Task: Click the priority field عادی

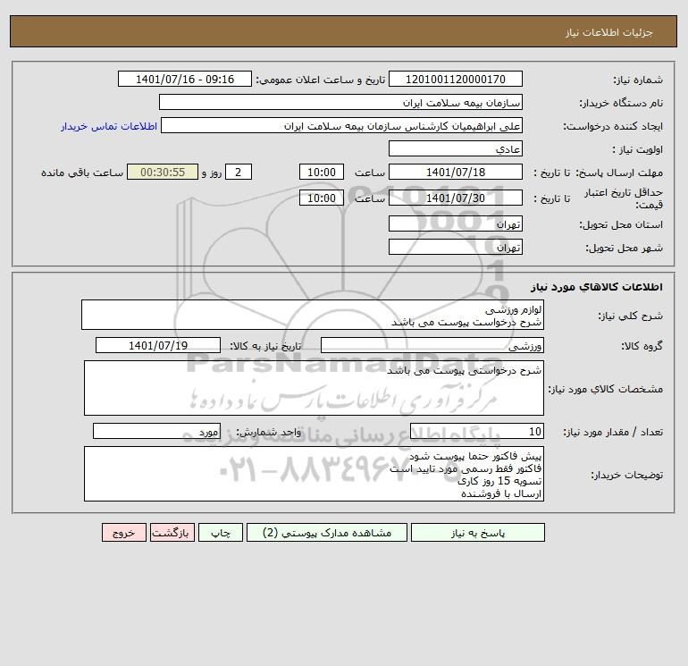Action: coord(456,148)
